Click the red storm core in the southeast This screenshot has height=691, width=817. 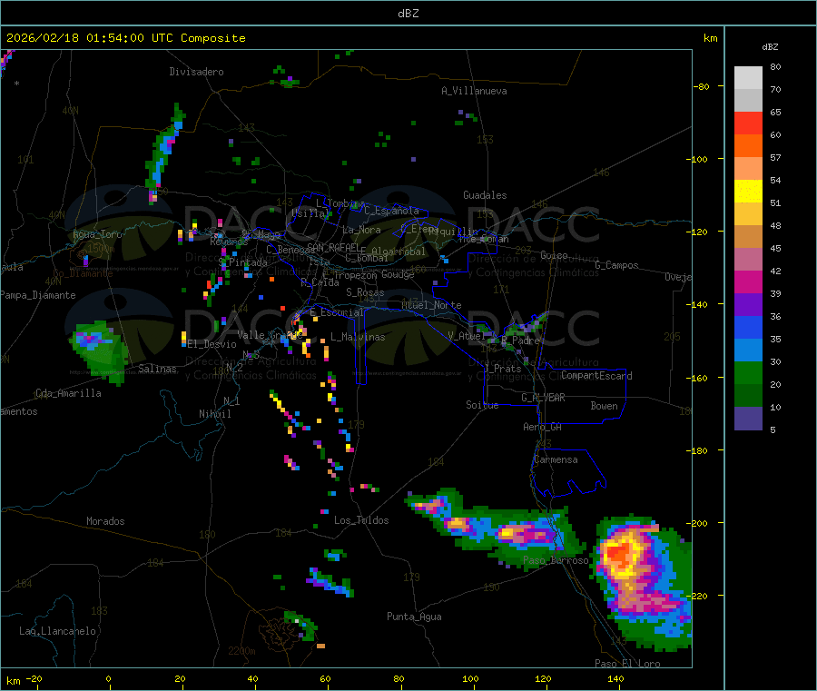click(x=619, y=553)
